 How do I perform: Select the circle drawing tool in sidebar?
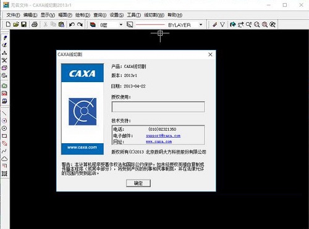click(4, 128)
